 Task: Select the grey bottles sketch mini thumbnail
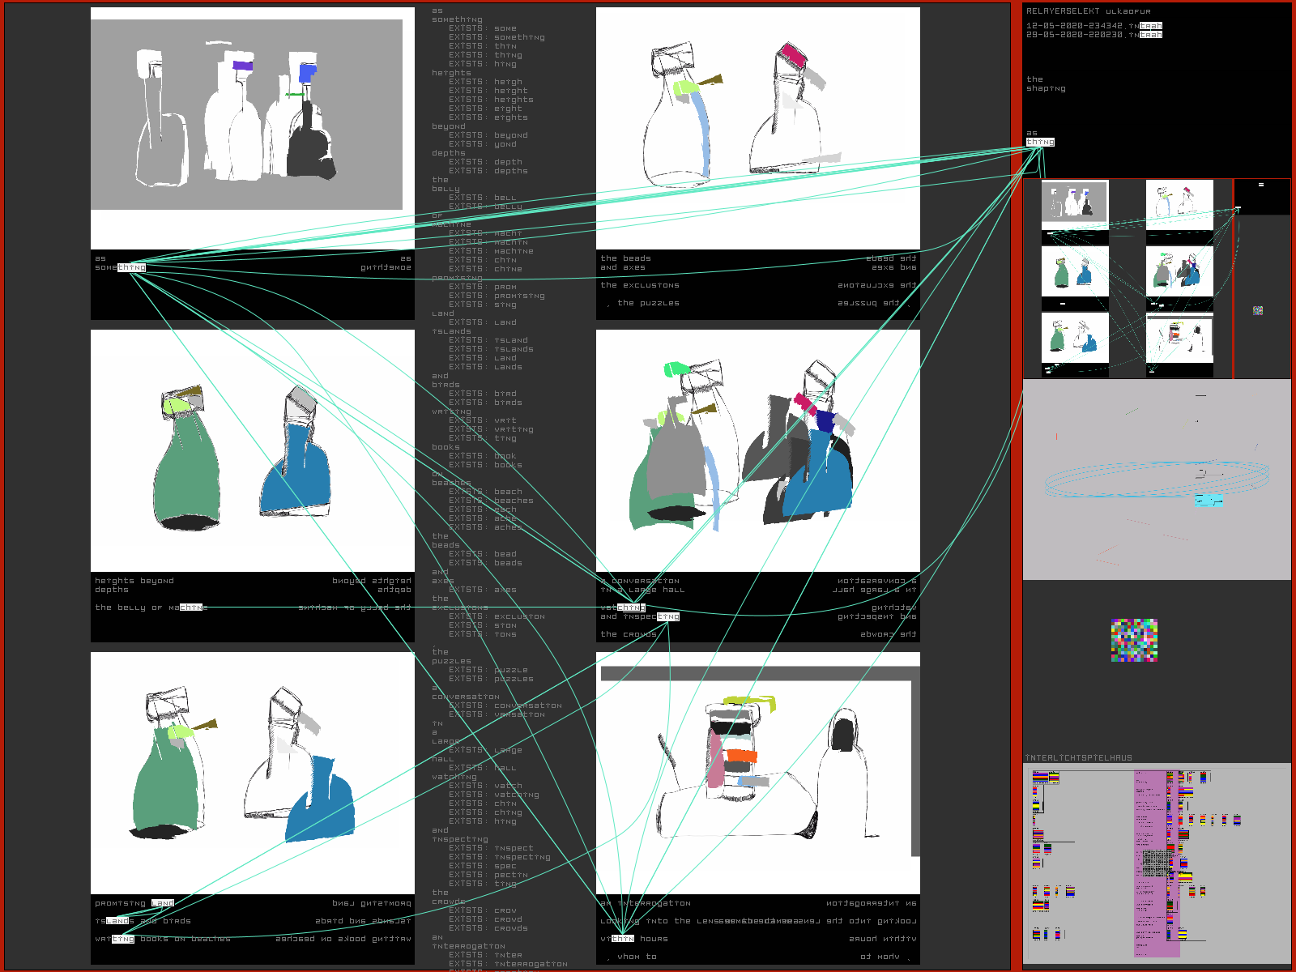click(1074, 202)
